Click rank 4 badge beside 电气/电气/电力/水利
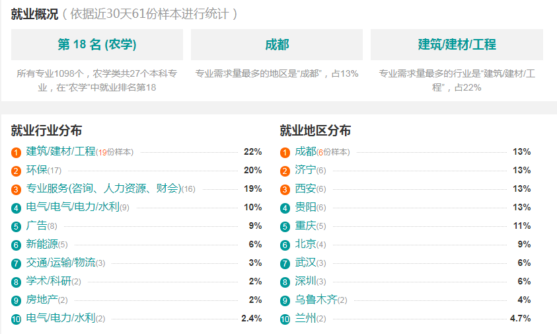The height and width of the screenshot is (334, 557). pyautogui.click(x=16, y=208)
